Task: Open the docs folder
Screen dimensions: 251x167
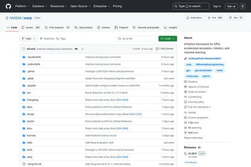Action: pos(30,129)
